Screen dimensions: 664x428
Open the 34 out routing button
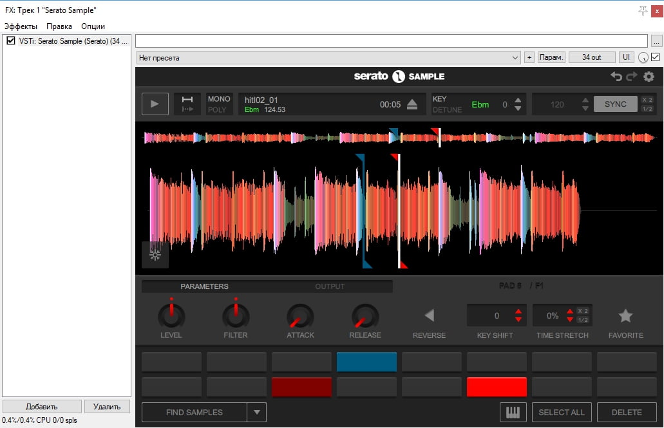[x=591, y=57]
